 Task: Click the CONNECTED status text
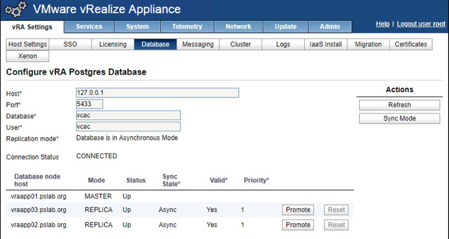coord(96,156)
